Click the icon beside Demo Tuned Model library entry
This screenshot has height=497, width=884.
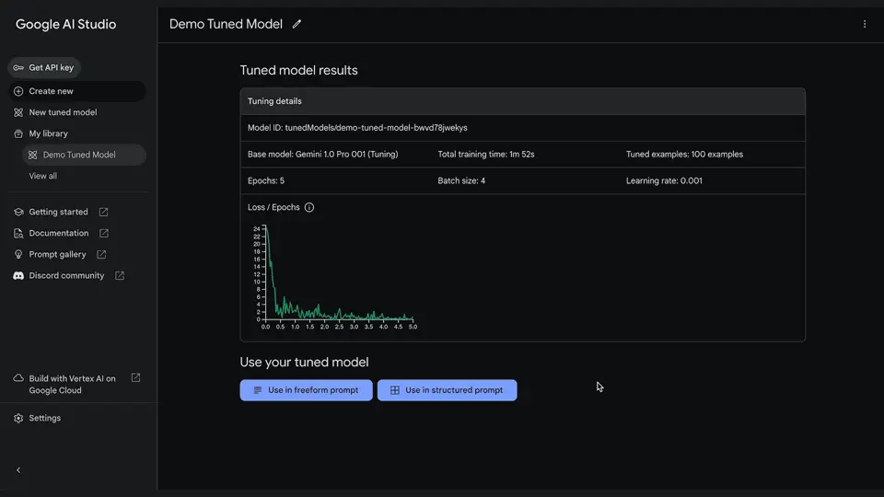33,155
